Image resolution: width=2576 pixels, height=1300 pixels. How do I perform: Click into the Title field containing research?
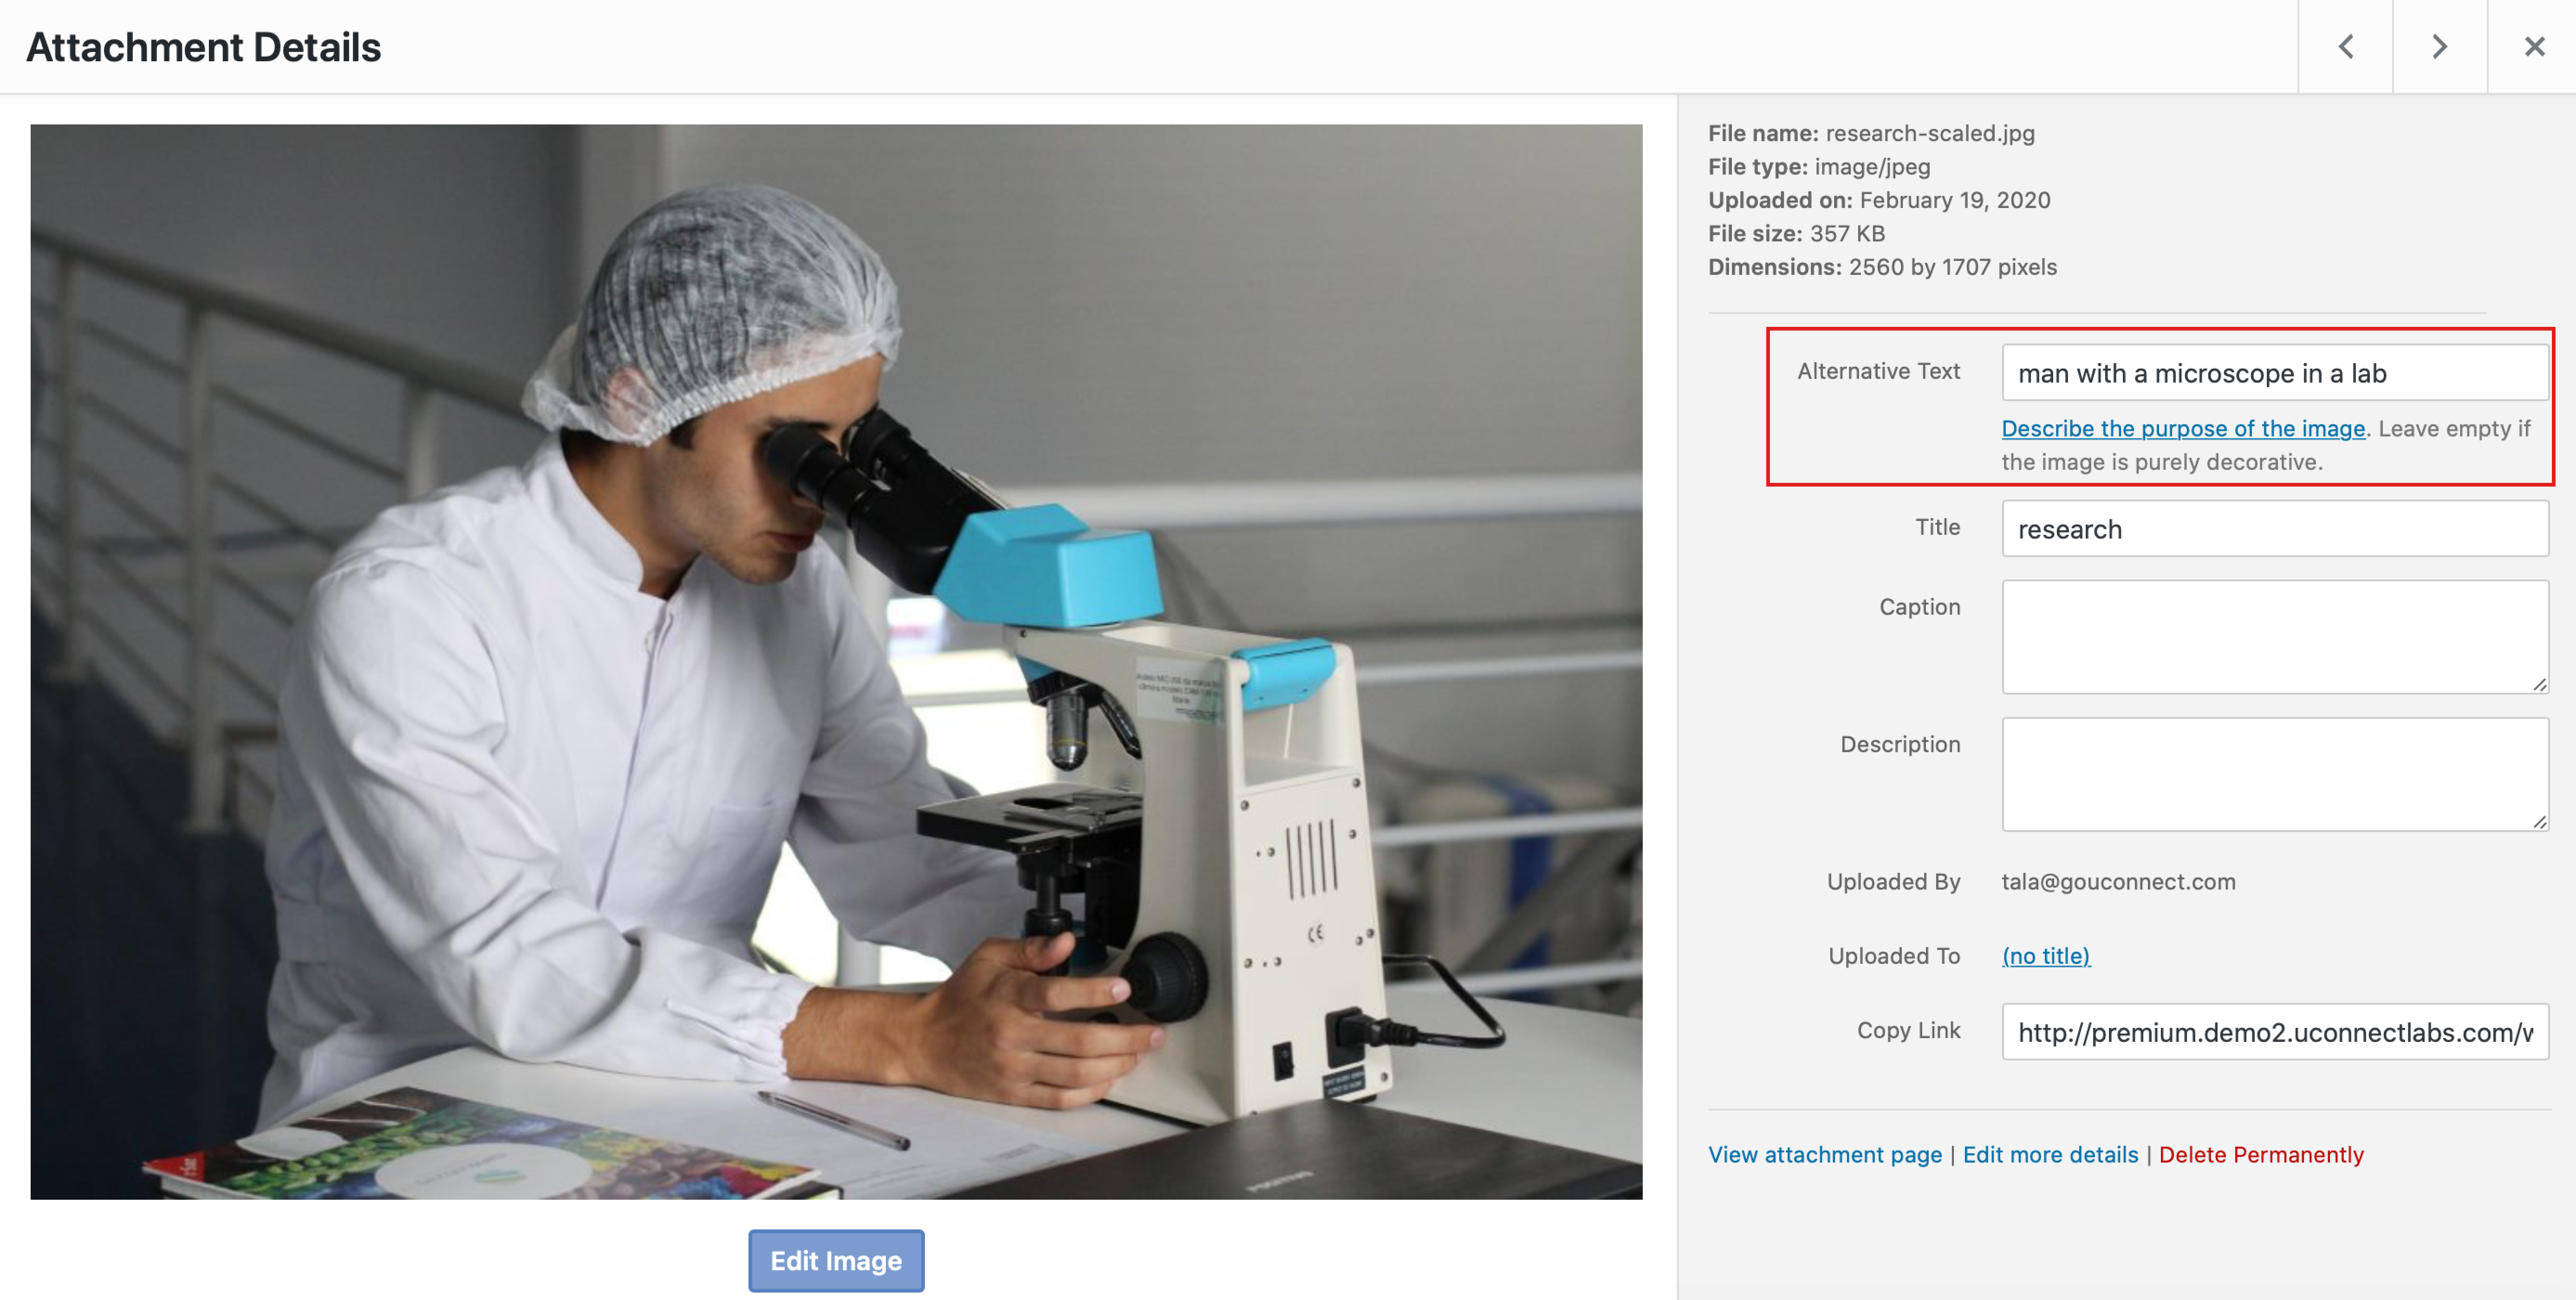2274,529
